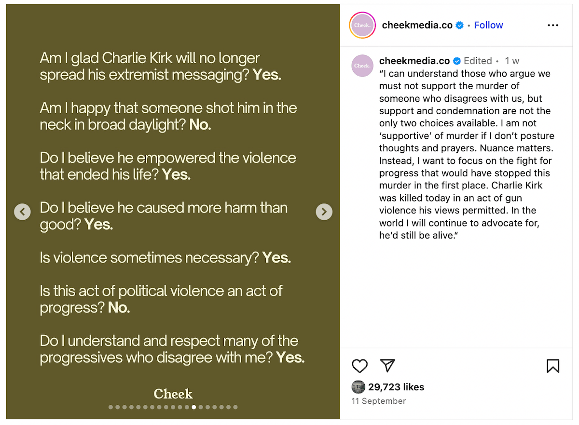Click the liker's small avatar thumbnail
The width and height of the screenshot is (579, 425).
[x=358, y=387]
